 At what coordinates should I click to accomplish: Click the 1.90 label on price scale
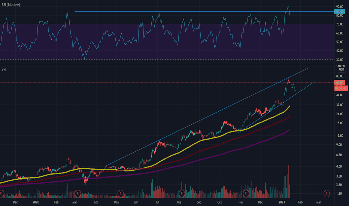339,194
